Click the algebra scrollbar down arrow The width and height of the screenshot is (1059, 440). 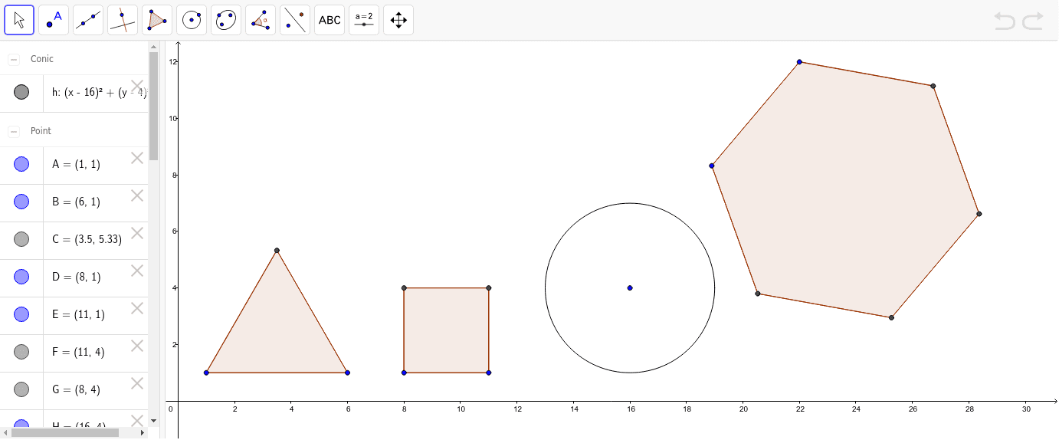[153, 420]
